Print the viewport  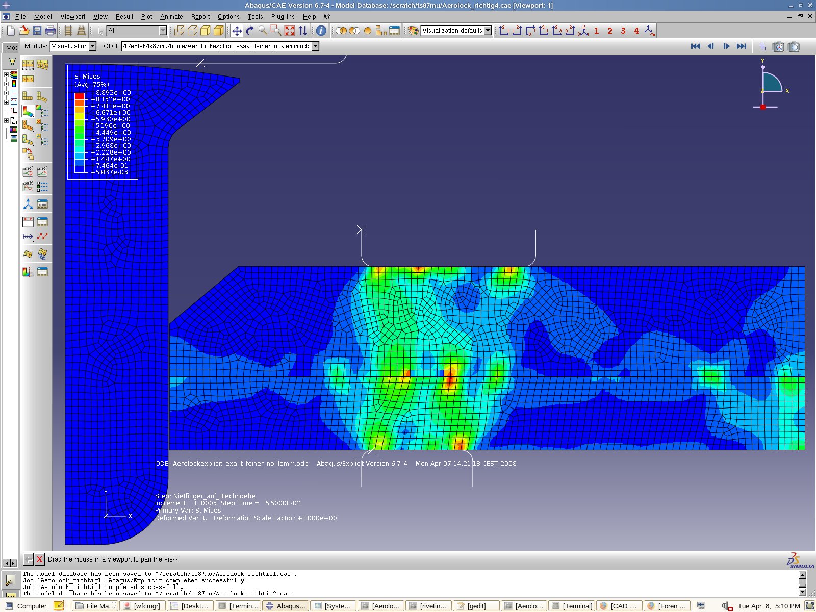(x=50, y=31)
